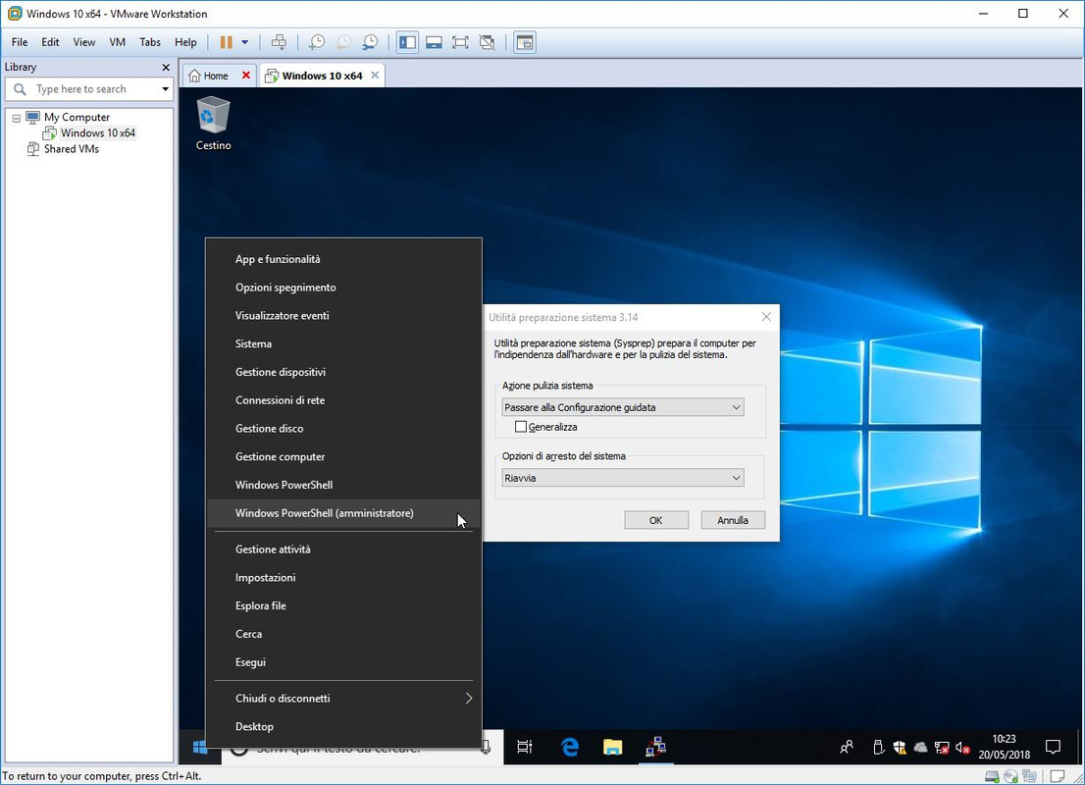Select Cerca in the context menu
The width and height of the screenshot is (1085, 785).
click(x=344, y=634)
